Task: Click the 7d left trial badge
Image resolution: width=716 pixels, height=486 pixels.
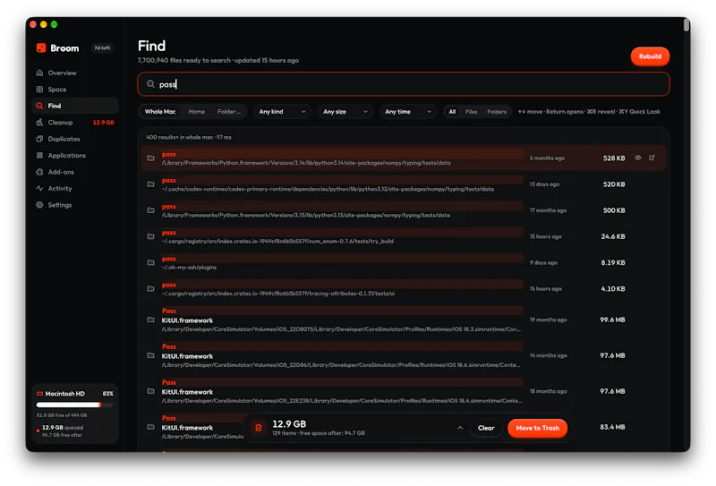Action: (102, 48)
